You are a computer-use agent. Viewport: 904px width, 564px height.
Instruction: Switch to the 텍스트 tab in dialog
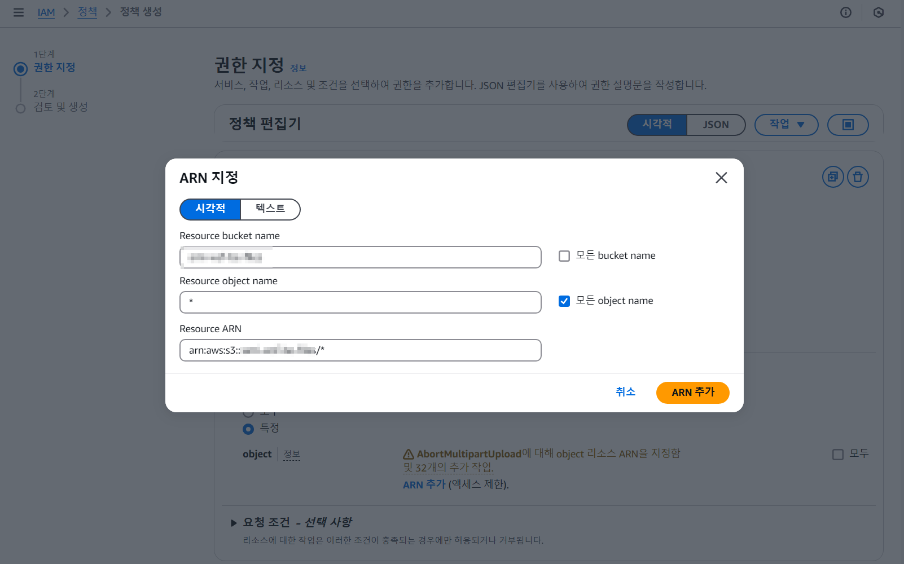point(270,209)
